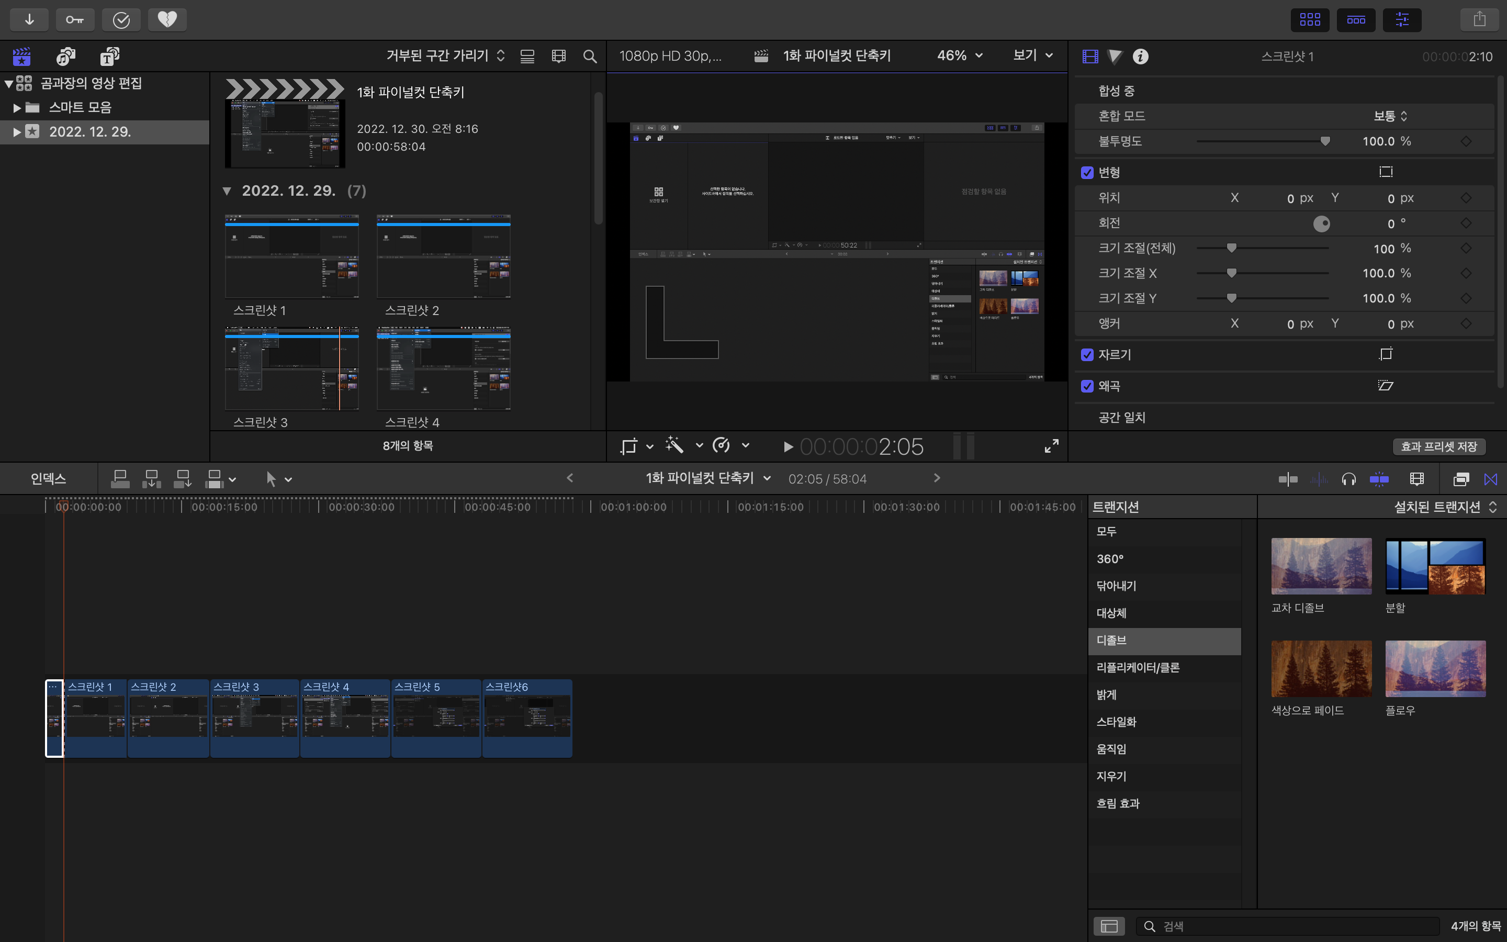Select 스타일화 transition category
1507x942 pixels.
(1116, 722)
